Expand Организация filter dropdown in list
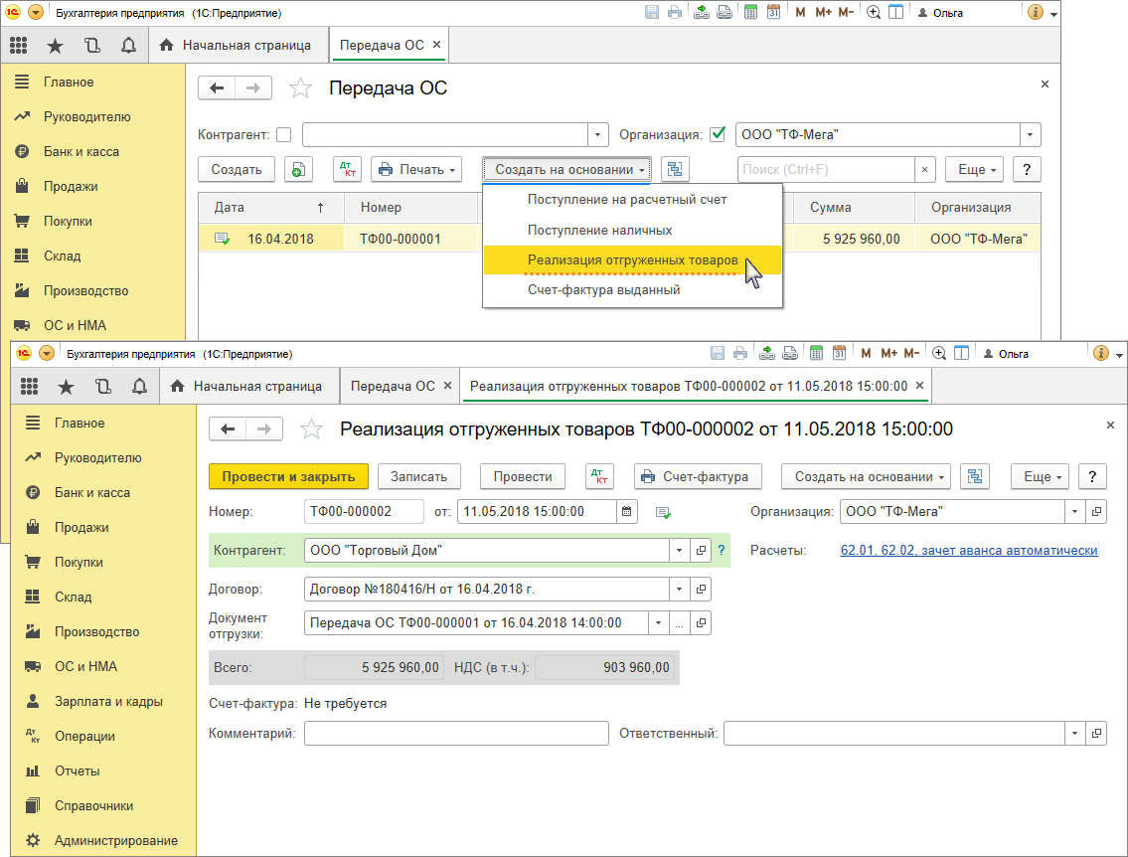 [x=1031, y=134]
